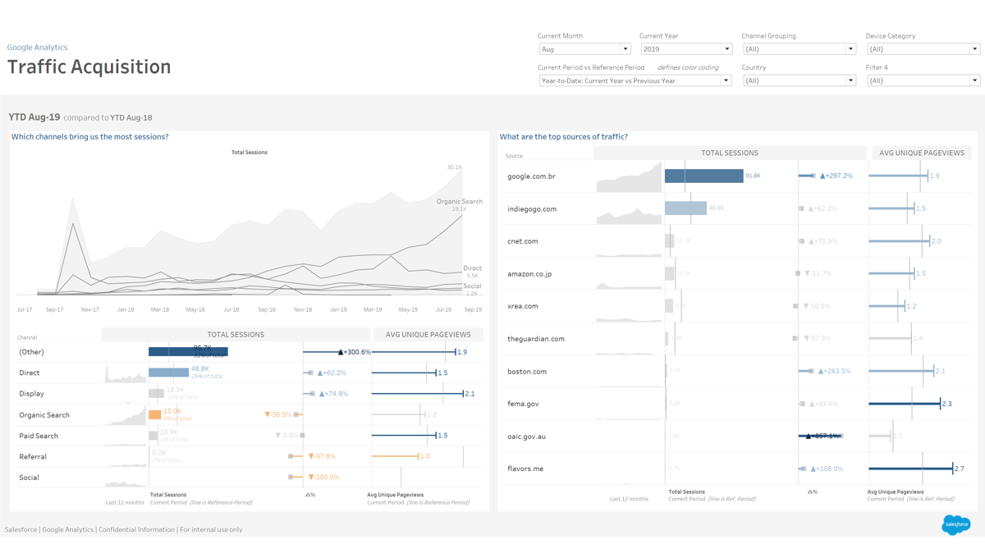Click the TOTAL SESSIONS header in sources table
The image size is (985, 558).
(x=729, y=153)
